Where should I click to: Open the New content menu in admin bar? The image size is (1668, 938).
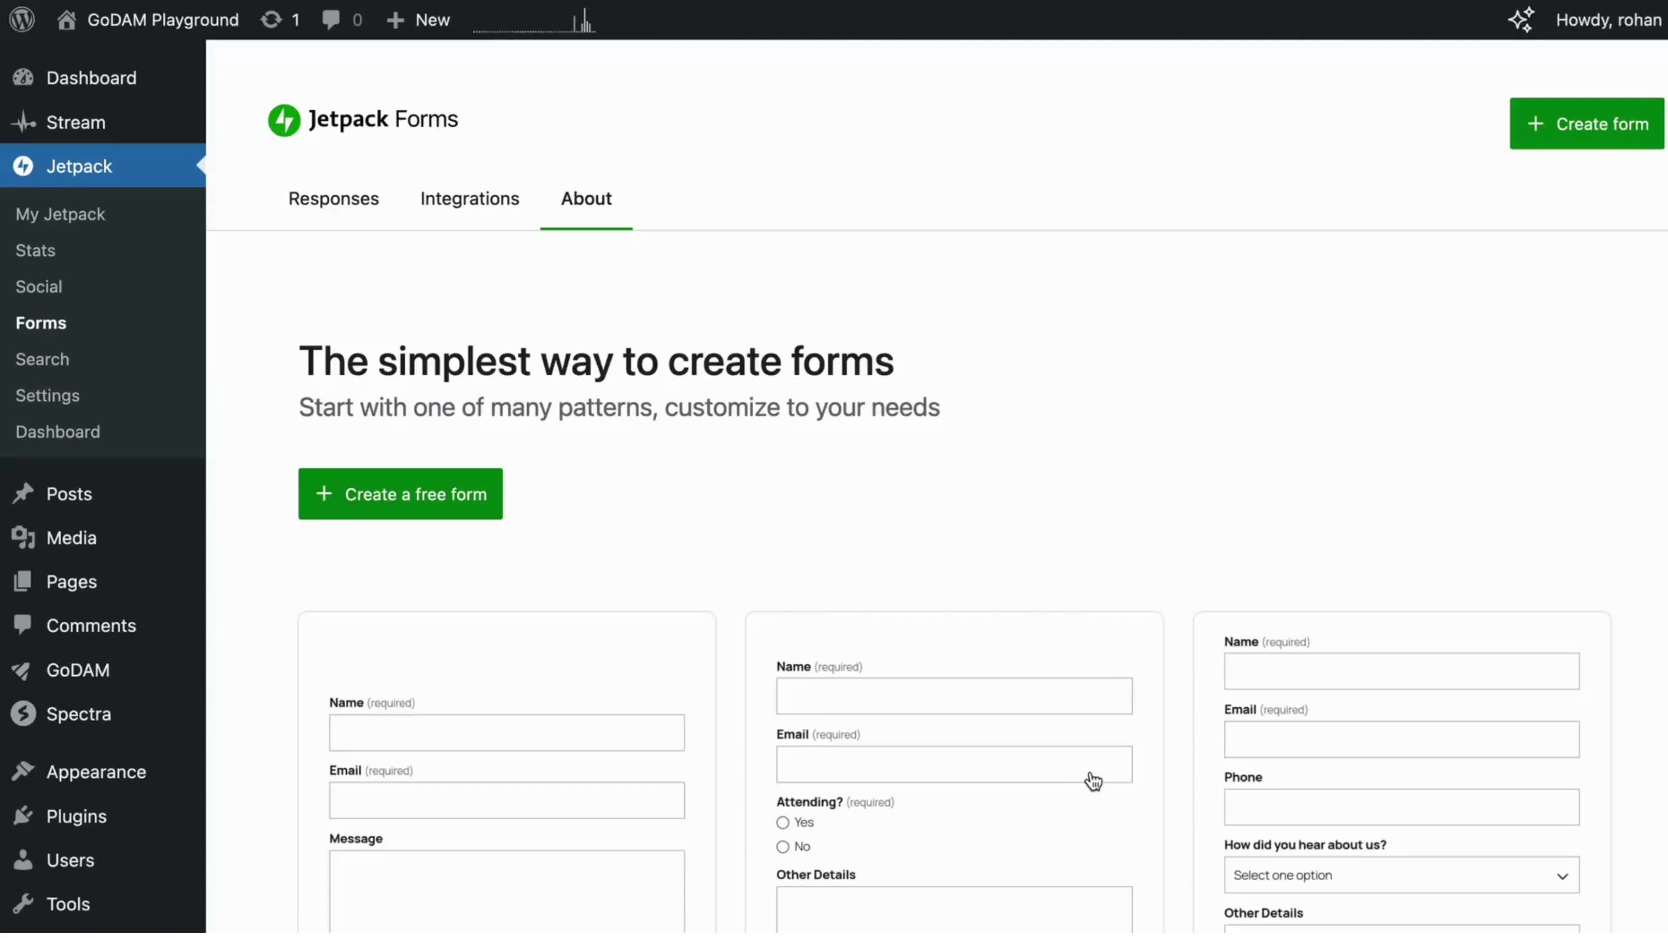(418, 20)
